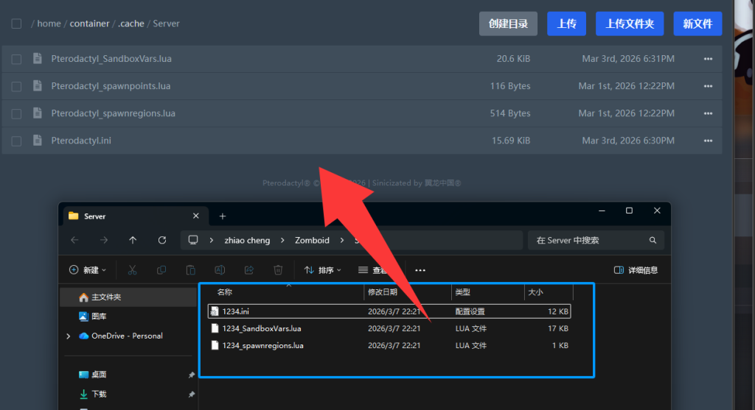Screen dimensions: 755x410
Task: Click the Explorer toolbar more options ellipsis
Action: [x=420, y=270]
